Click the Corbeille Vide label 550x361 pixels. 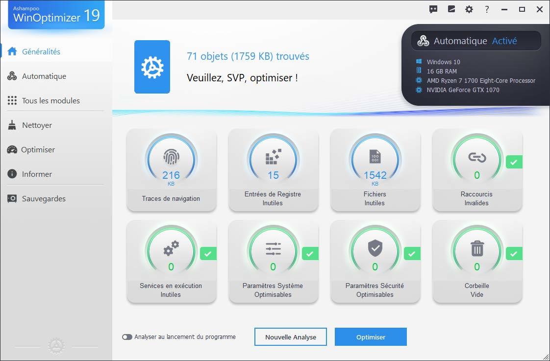tap(476, 290)
